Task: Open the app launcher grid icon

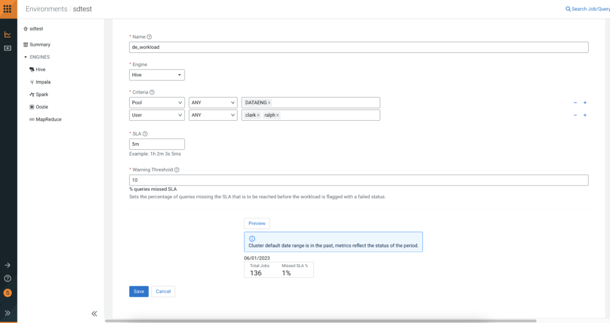Action: click(8, 9)
